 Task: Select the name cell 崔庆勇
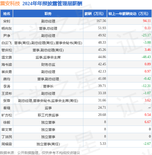(7, 72)
